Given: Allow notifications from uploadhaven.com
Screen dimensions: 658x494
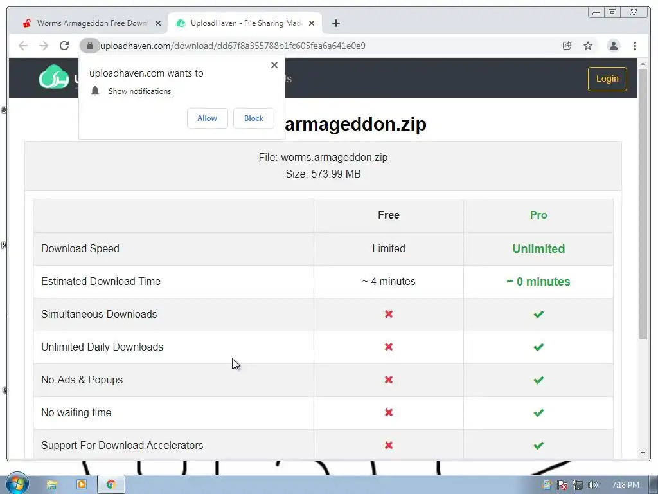Looking at the screenshot, I should (x=208, y=118).
